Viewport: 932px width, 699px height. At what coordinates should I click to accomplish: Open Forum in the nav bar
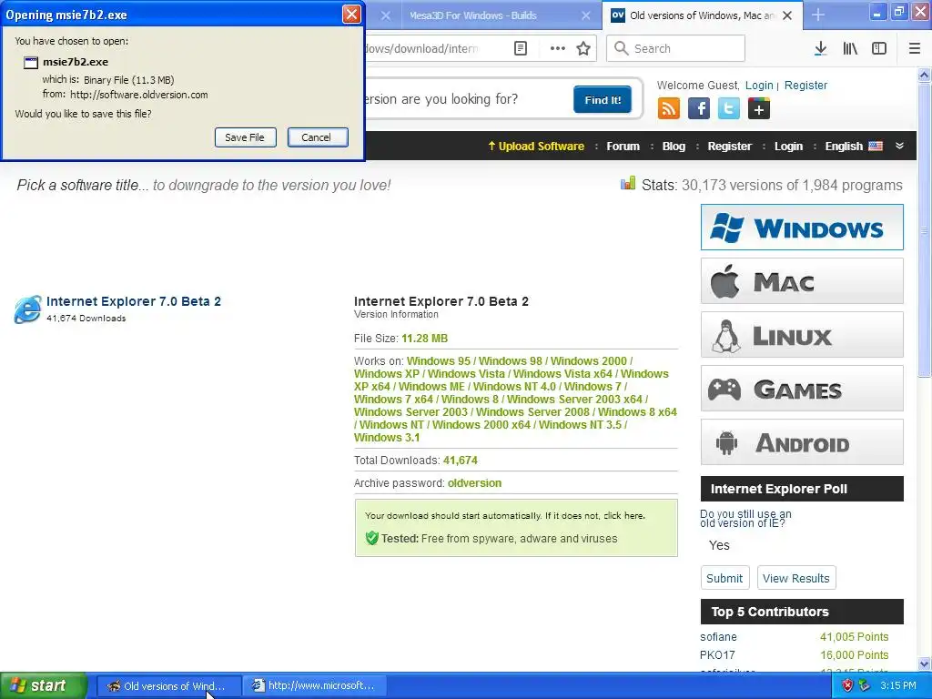[623, 147]
